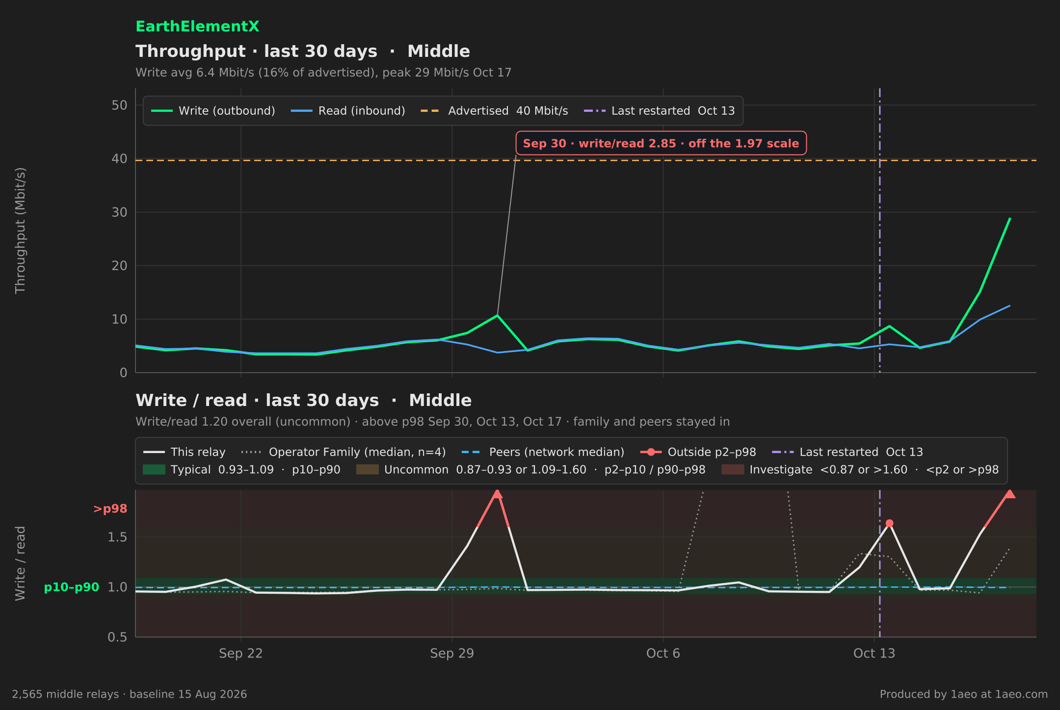Click the Sep 30 write throughput spike
The image size is (1060, 710).
497,315
